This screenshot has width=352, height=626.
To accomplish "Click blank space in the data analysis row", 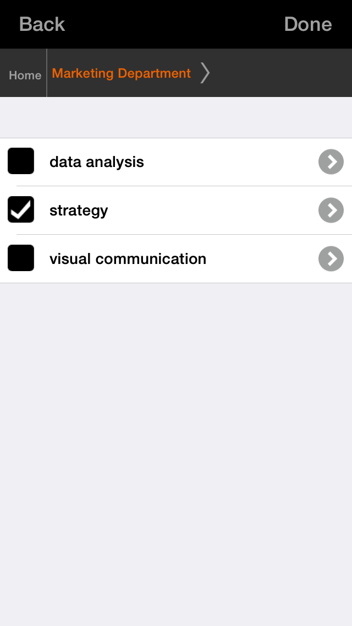I will pos(231,162).
